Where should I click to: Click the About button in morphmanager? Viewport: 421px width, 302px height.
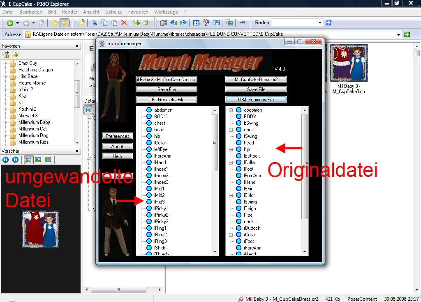(x=117, y=146)
